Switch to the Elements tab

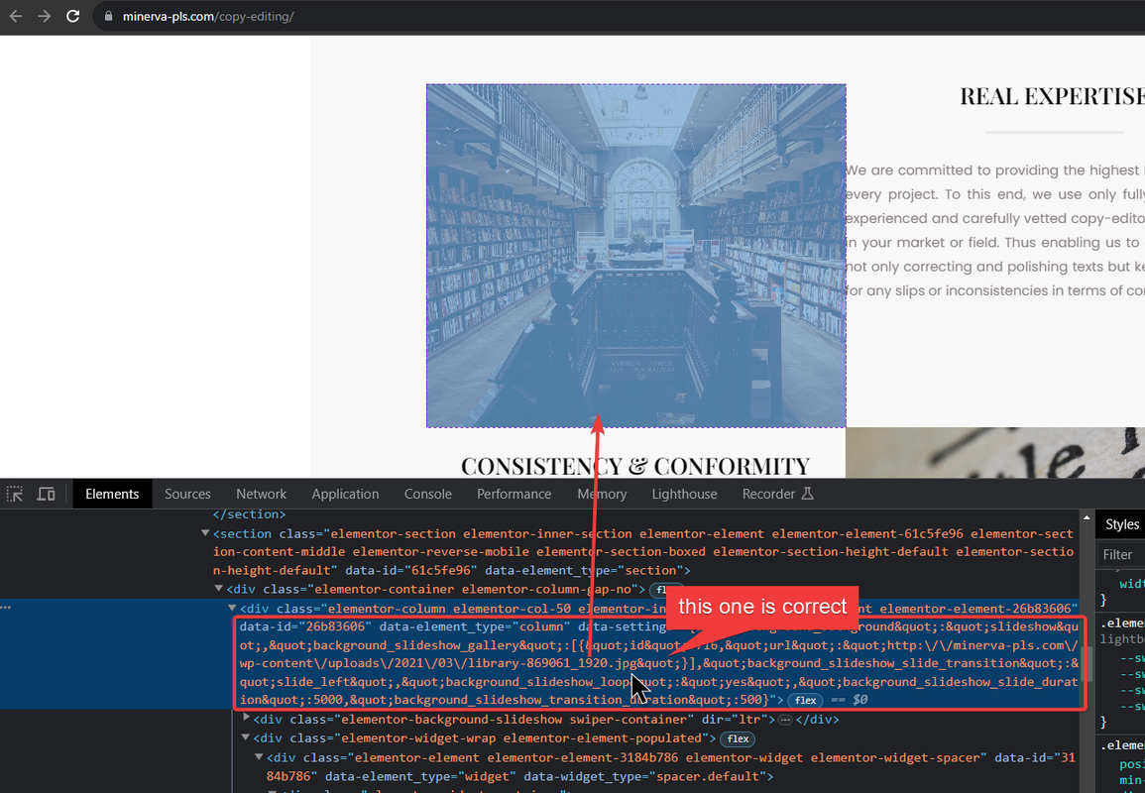coord(112,495)
